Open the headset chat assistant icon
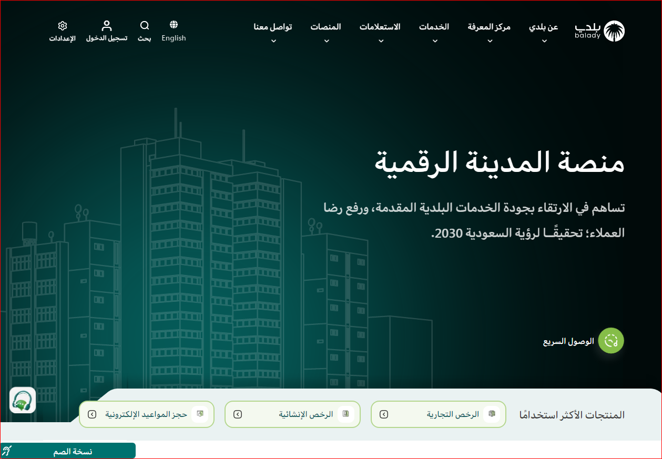The height and width of the screenshot is (459, 662). (23, 401)
